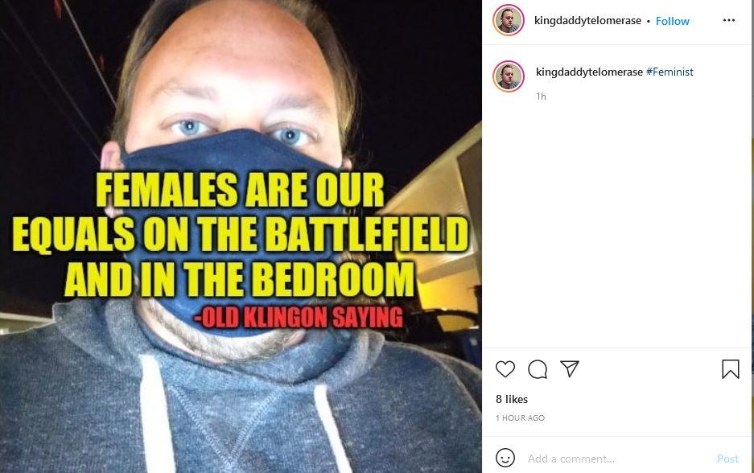Open the three-dot more options menu
754x473 pixels.
click(729, 20)
